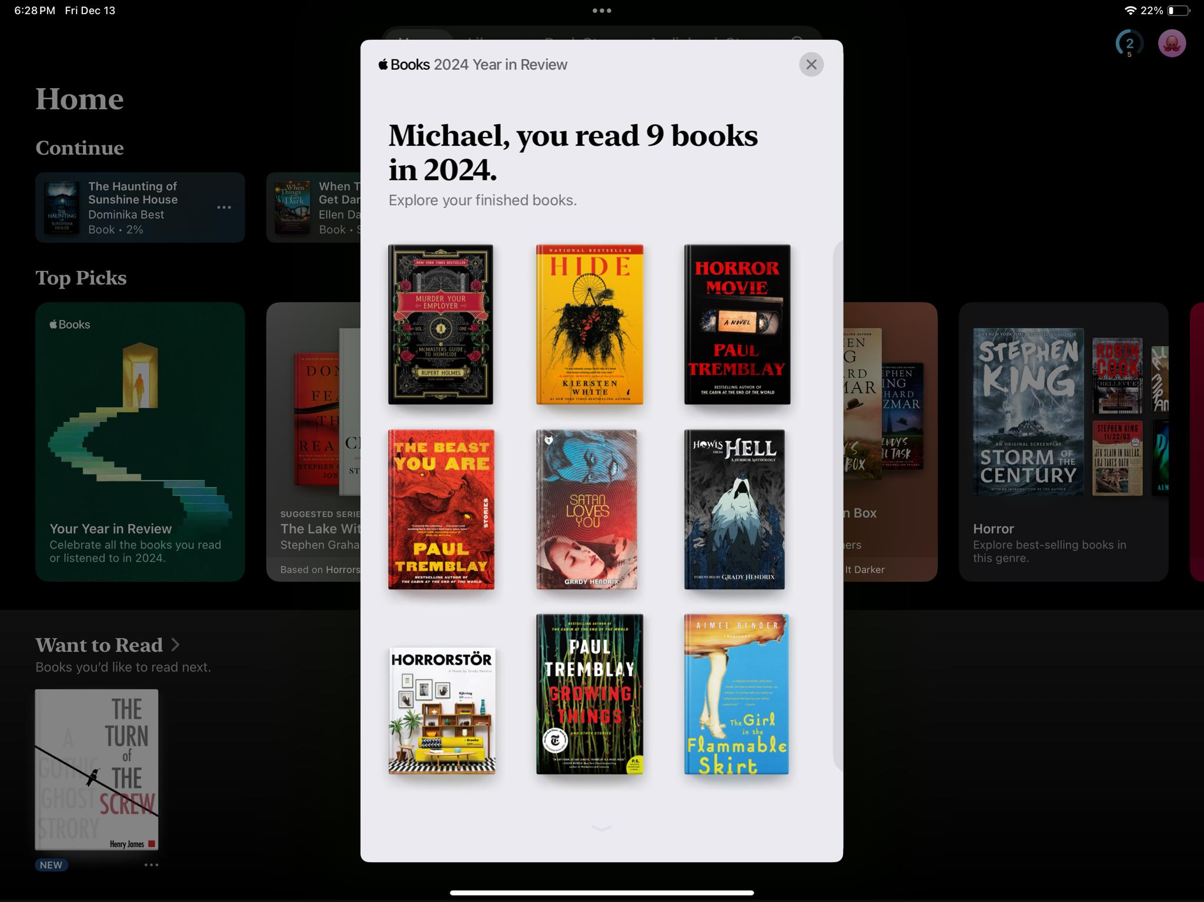1204x902 pixels.
Task: Tap 'Books you'd like to read next.' text
Action: pyautogui.click(x=123, y=667)
